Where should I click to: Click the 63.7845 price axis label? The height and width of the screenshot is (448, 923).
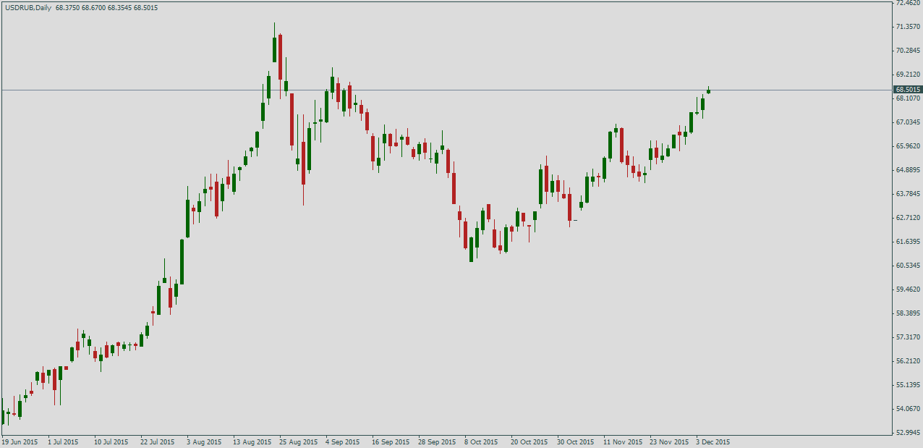click(x=907, y=194)
